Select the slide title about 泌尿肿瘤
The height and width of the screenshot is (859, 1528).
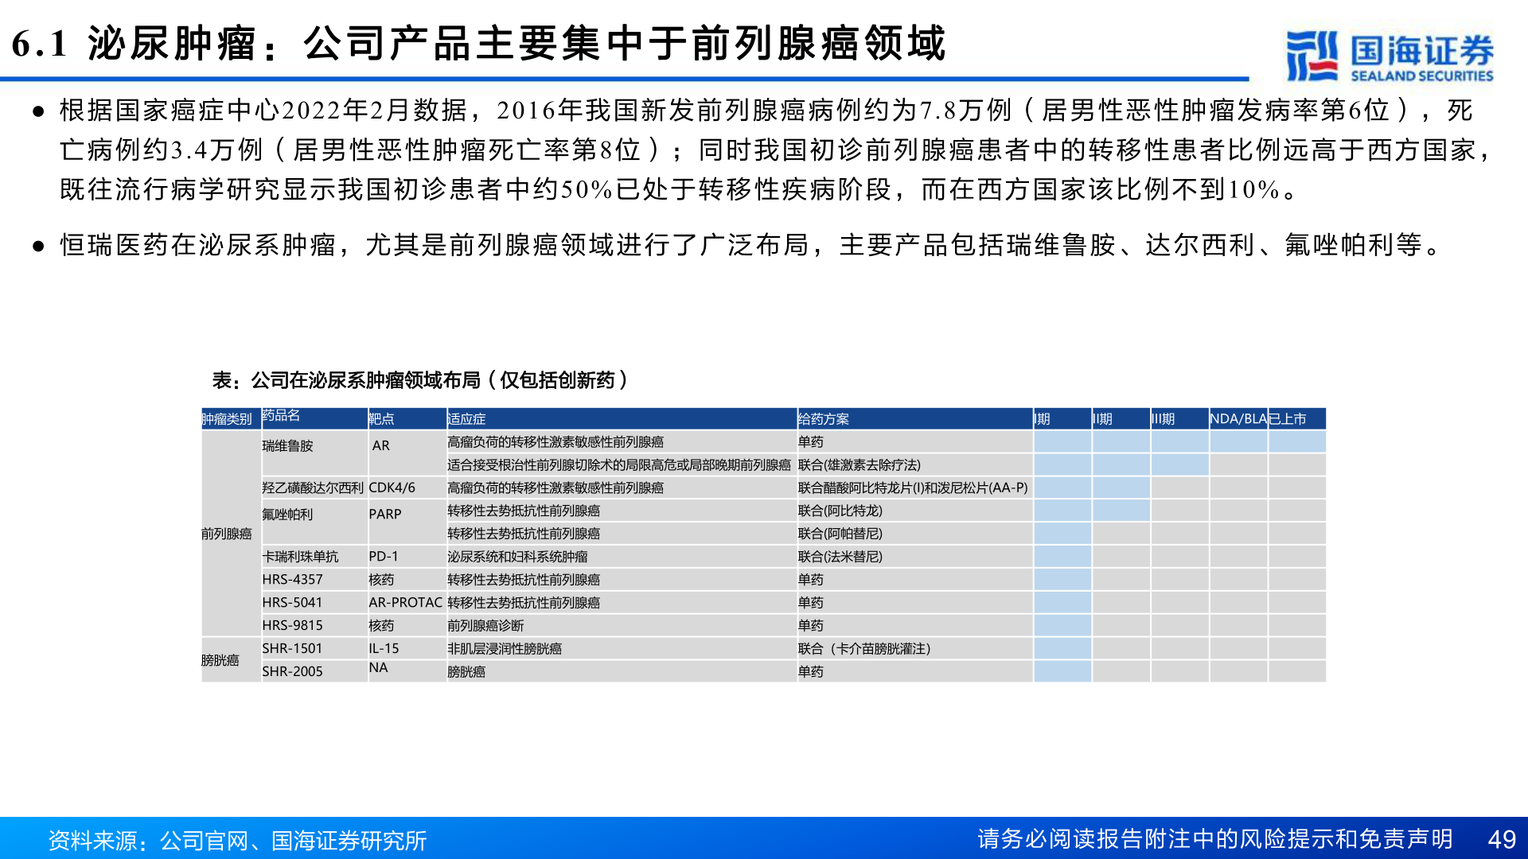pos(478,43)
